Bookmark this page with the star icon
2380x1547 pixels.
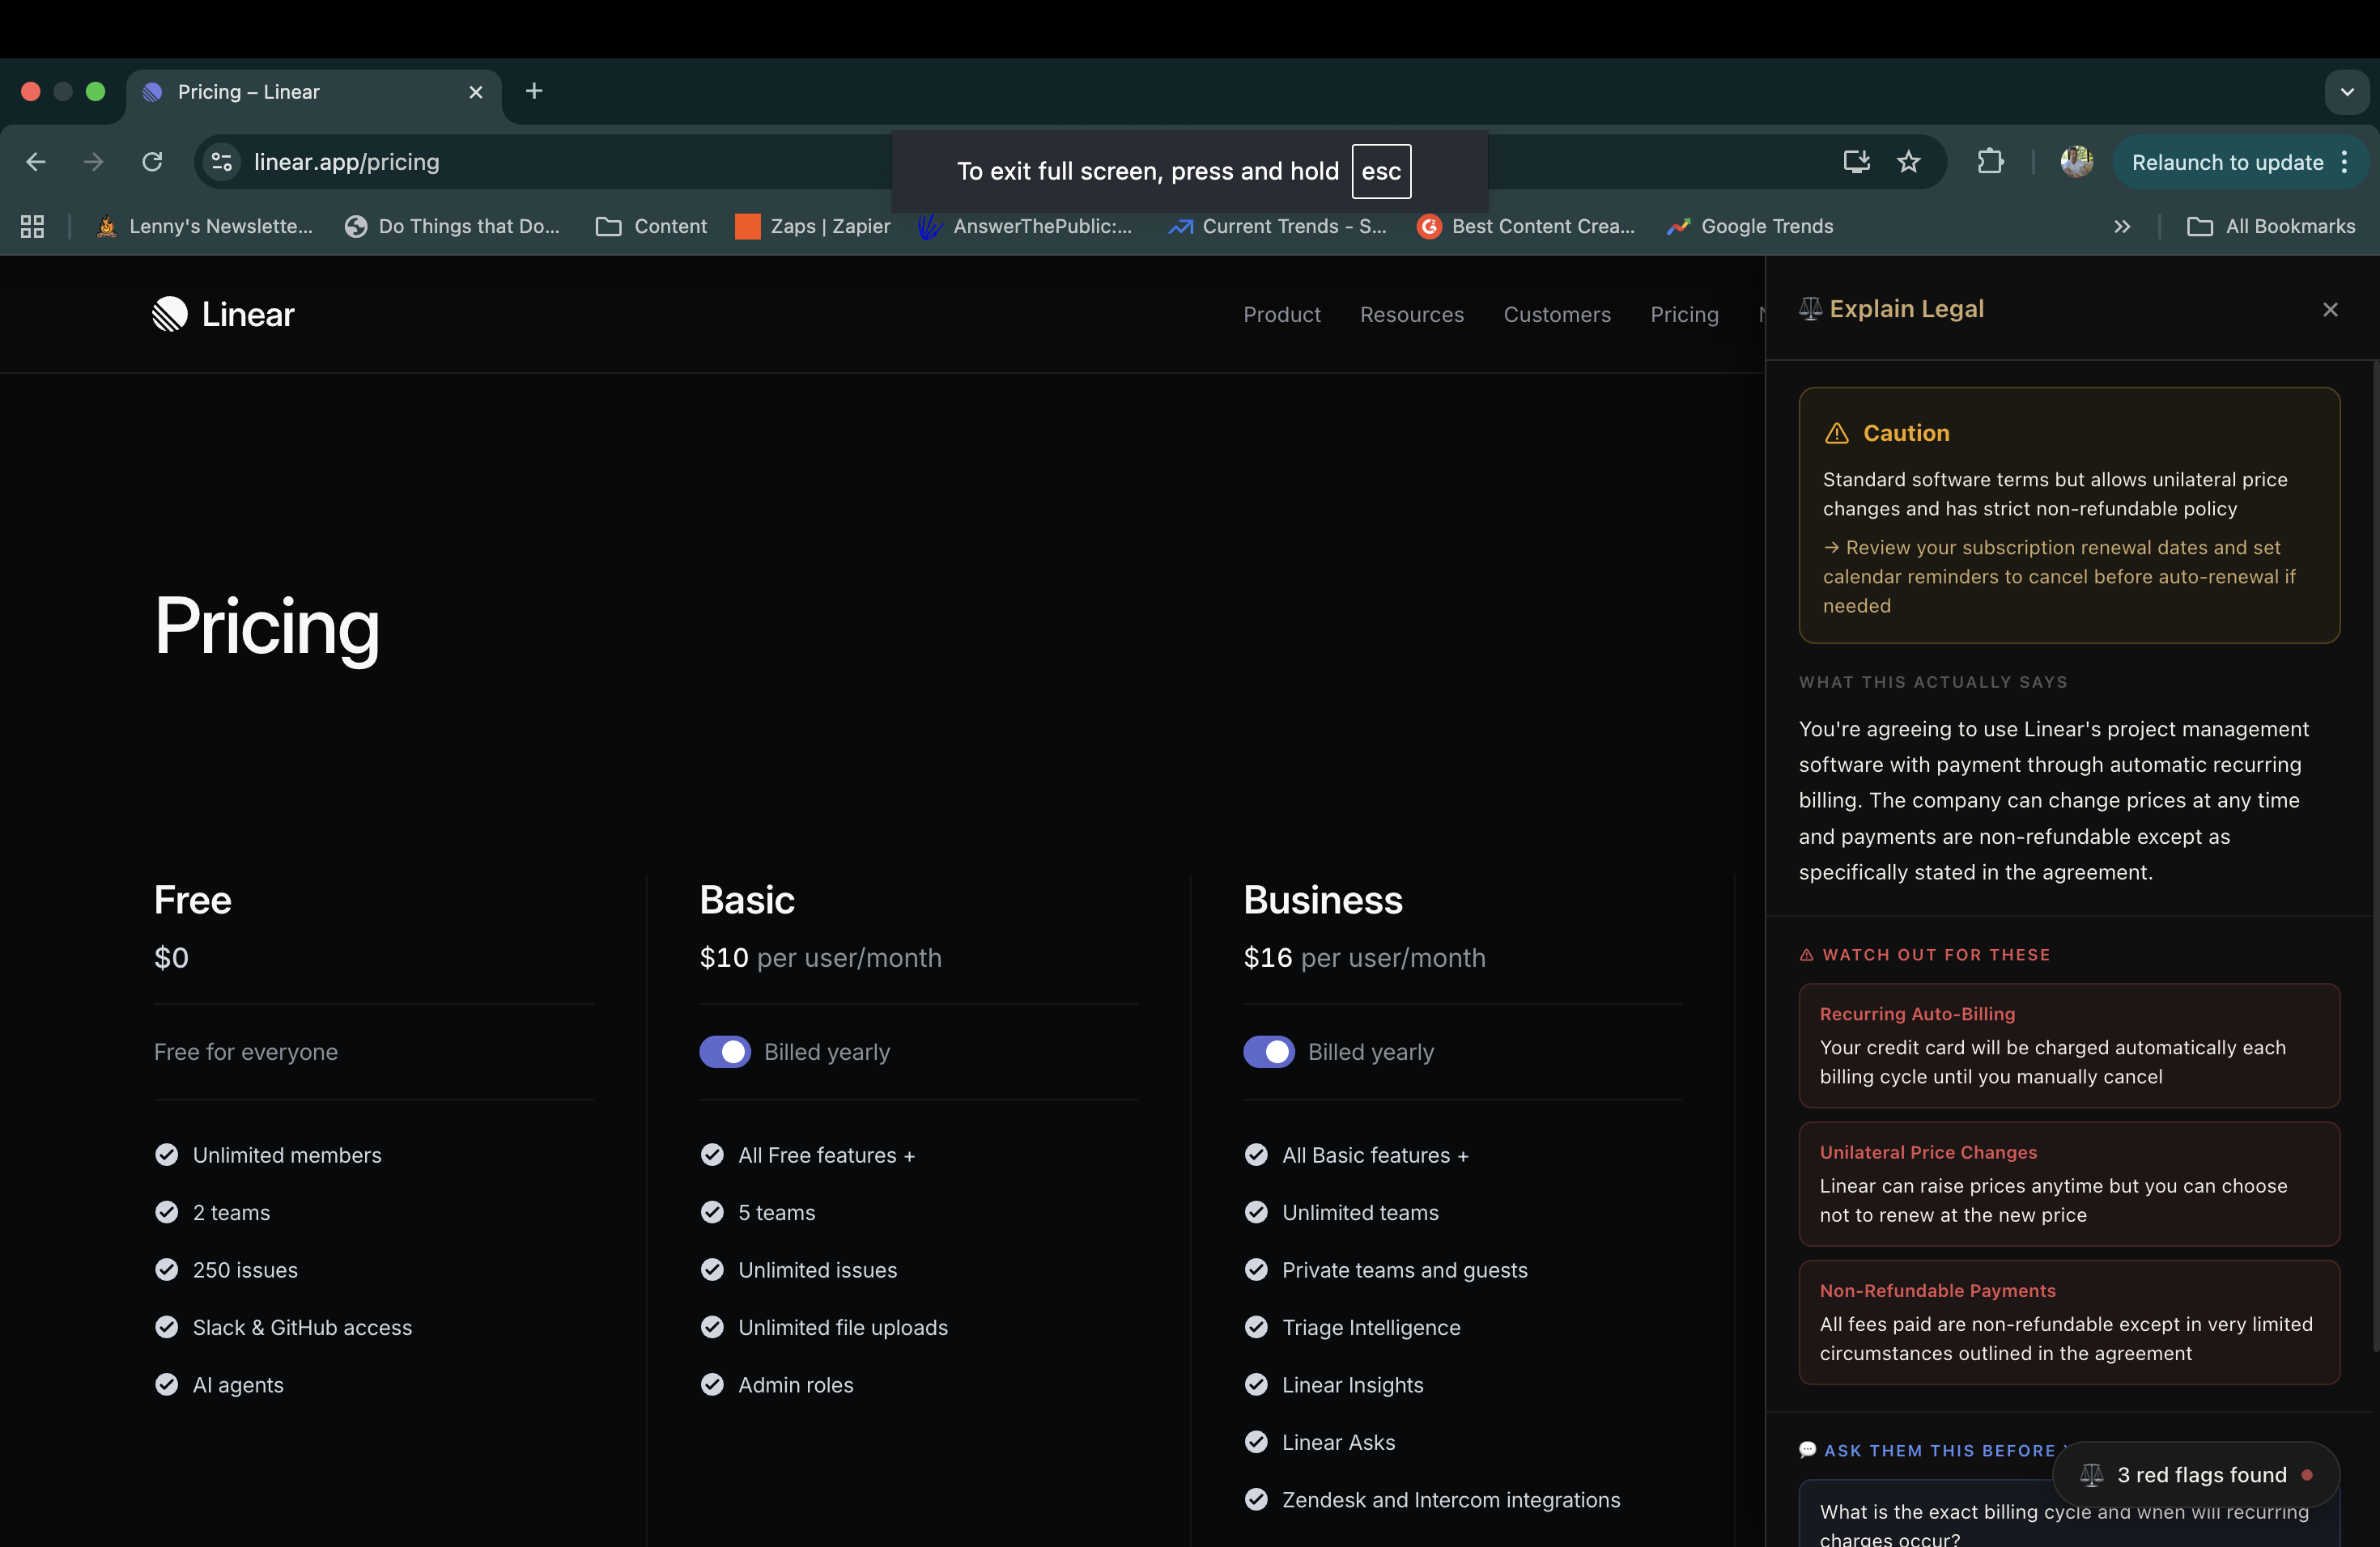pos(1909,162)
